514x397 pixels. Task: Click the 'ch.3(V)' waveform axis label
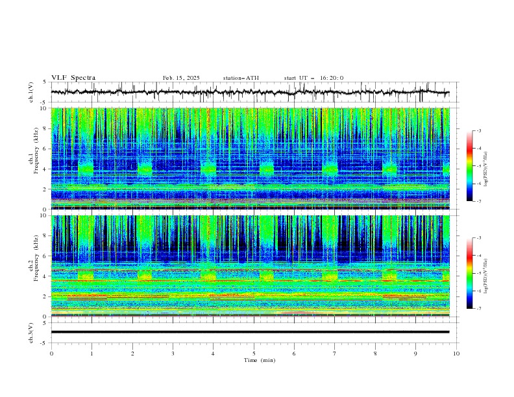[x=31, y=333]
